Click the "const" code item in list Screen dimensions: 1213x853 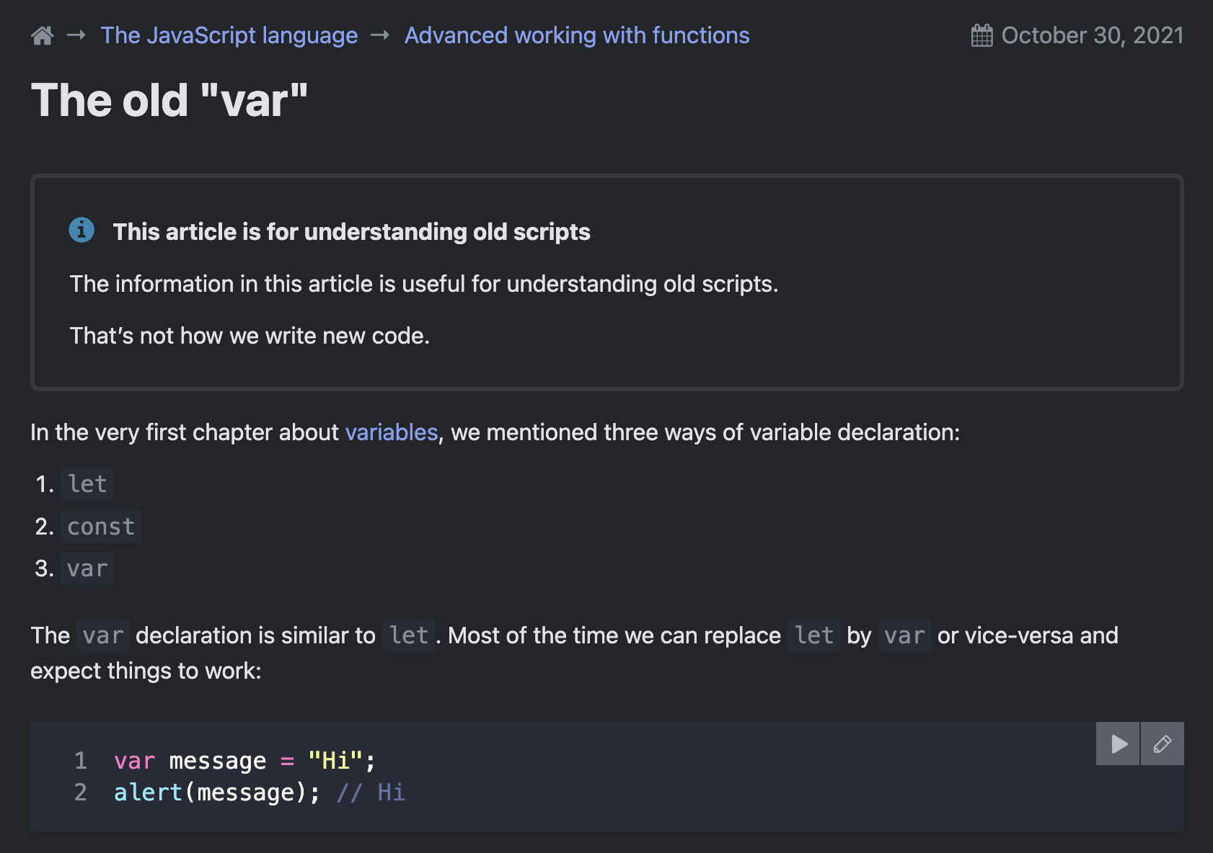(x=101, y=527)
